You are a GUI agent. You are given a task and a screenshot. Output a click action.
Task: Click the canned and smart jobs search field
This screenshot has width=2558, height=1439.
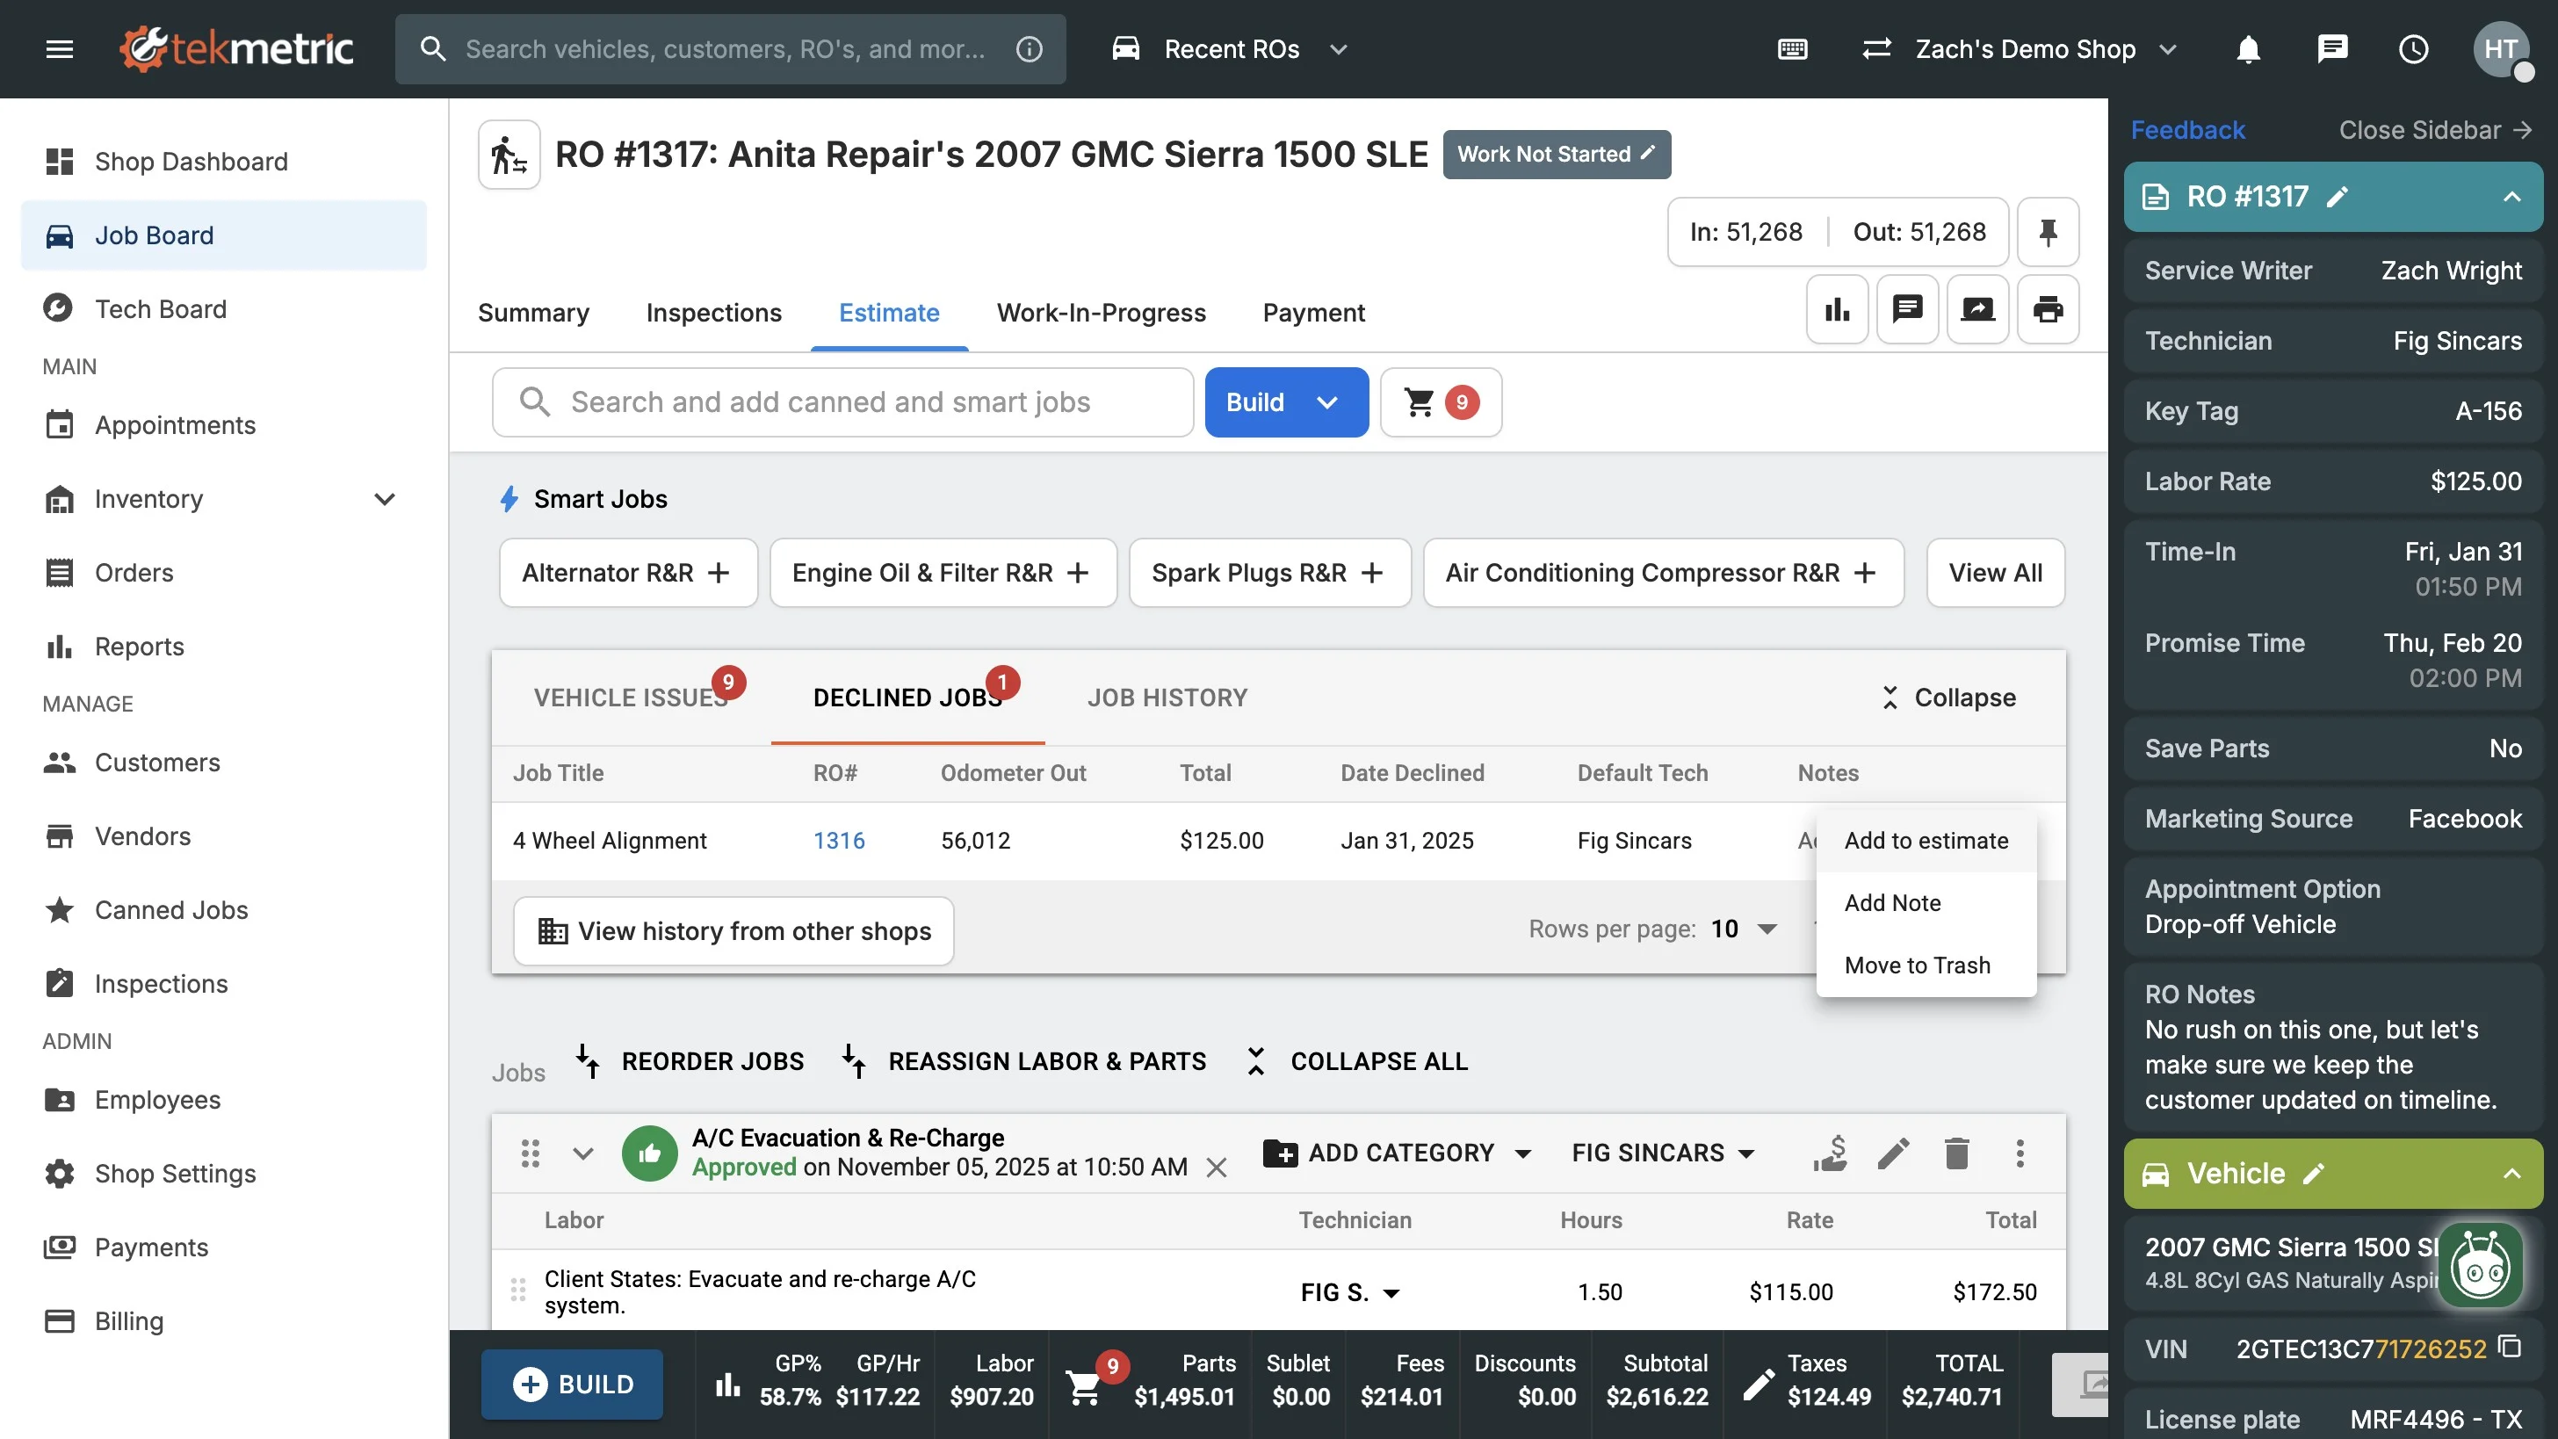point(844,402)
